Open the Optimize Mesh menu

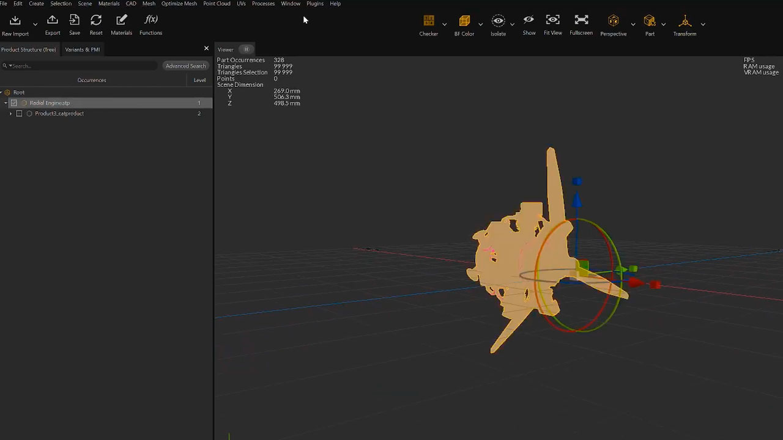pos(179,4)
